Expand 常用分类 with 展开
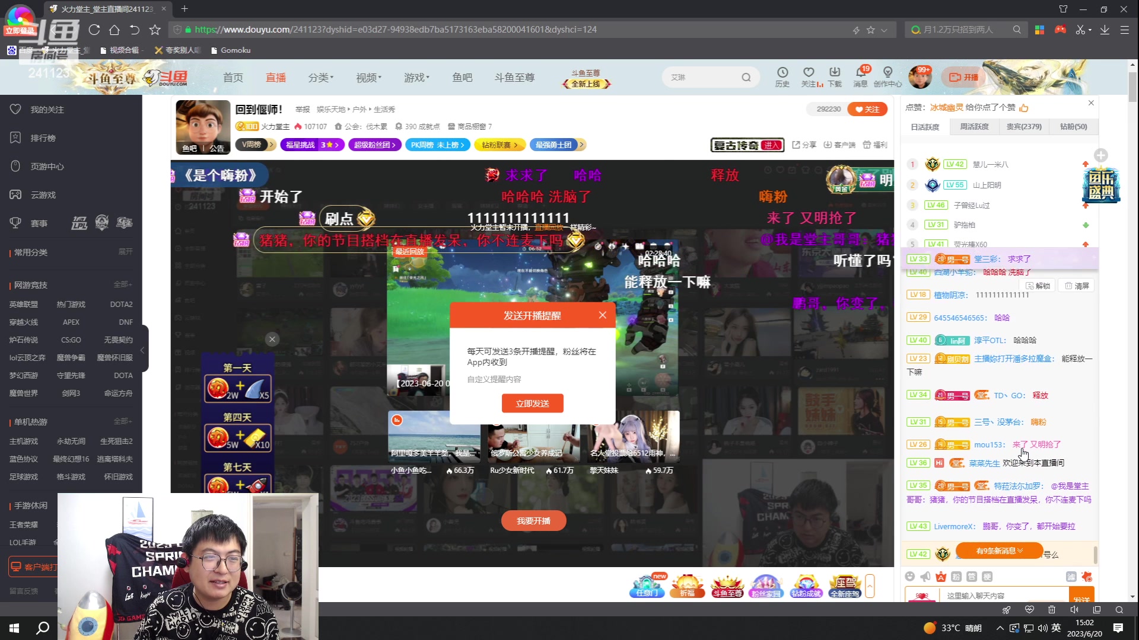The image size is (1139, 640). (126, 252)
